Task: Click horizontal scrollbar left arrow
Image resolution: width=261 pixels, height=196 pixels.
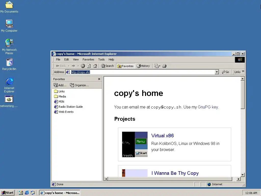Action: tap(106, 179)
